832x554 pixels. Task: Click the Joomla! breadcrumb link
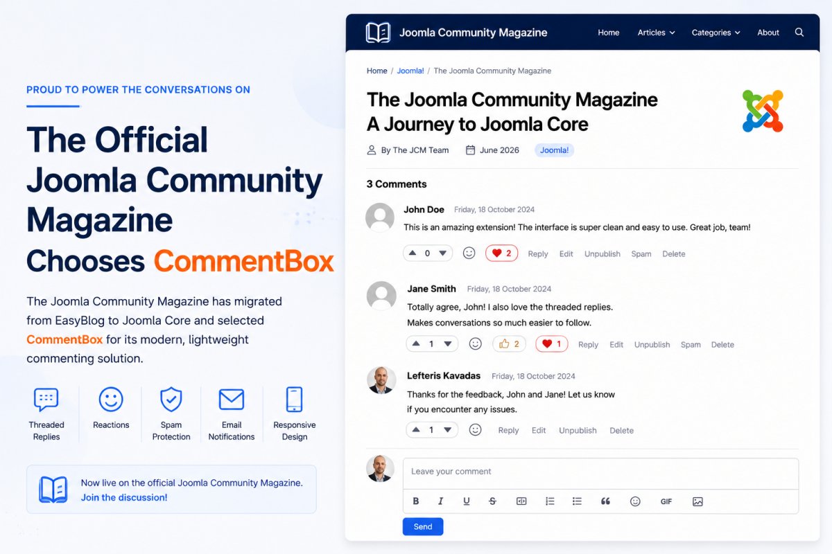point(410,71)
